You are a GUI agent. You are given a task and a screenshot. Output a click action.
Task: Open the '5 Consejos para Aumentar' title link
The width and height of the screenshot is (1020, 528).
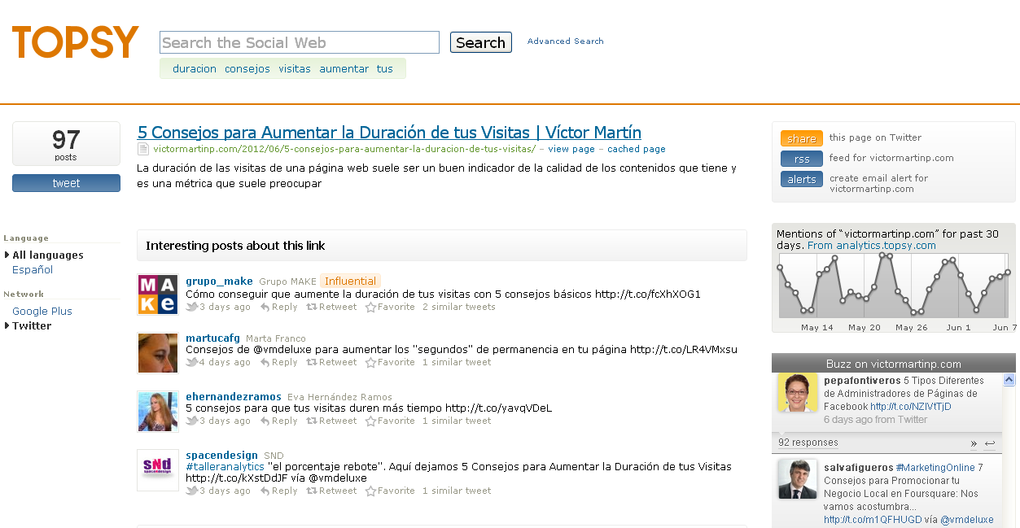click(389, 133)
